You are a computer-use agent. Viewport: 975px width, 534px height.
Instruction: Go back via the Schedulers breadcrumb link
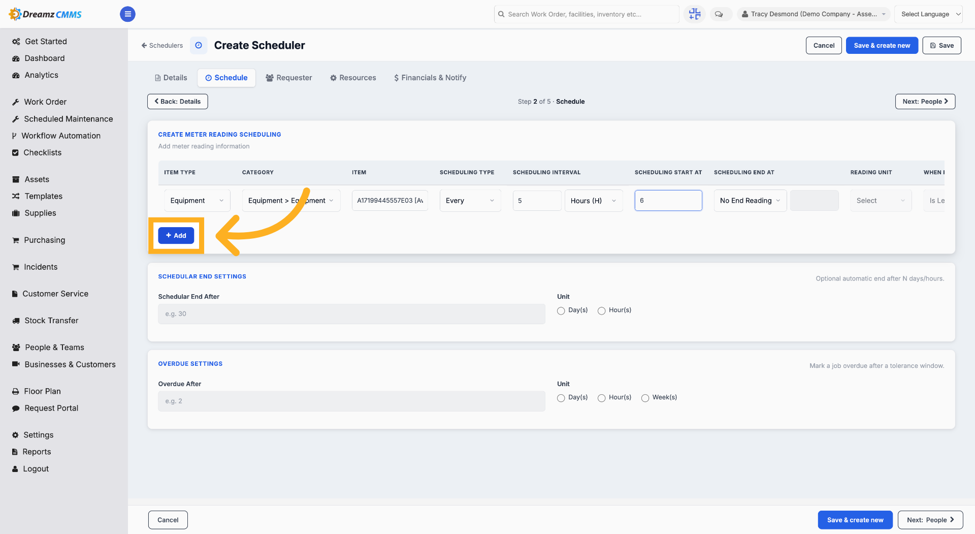[x=162, y=46]
